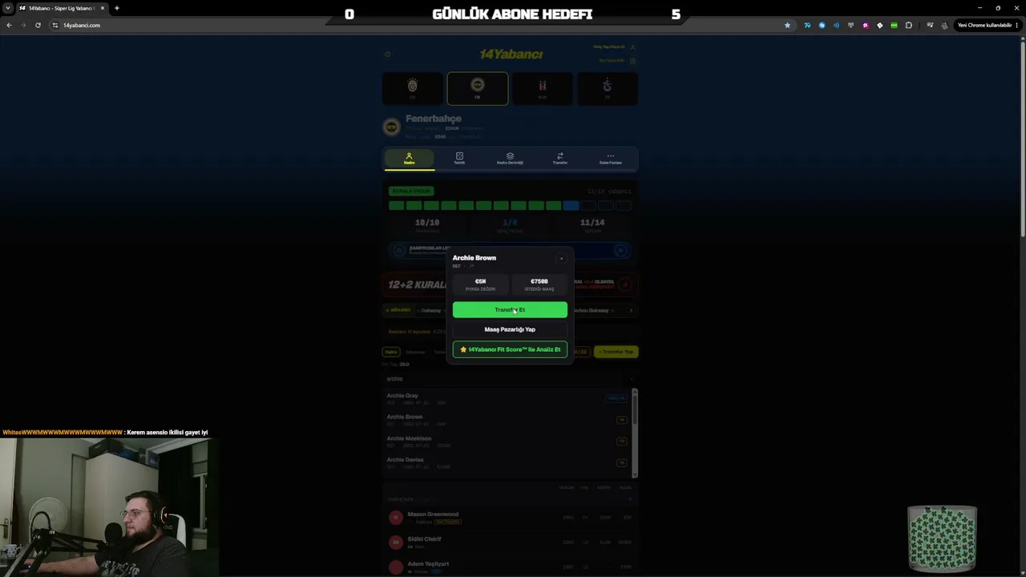The width and height of the screenshot is (1026, 577).
Task: Click the 14Yabancı logo
Action: tap(511, 54)
